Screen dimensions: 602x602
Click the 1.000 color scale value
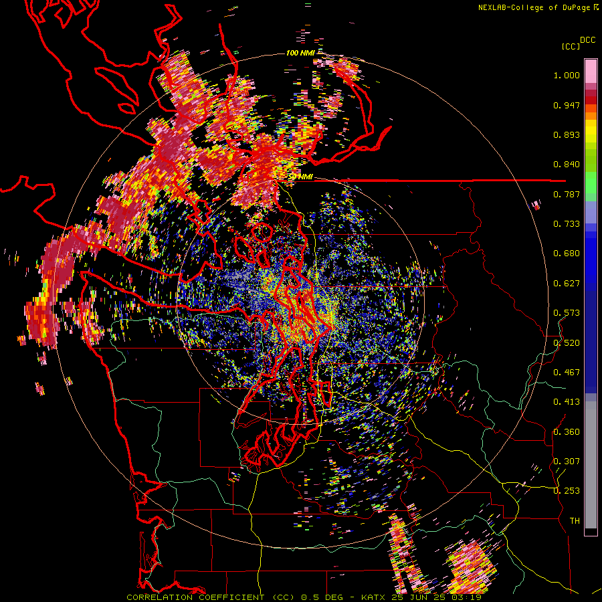(567, 75)
